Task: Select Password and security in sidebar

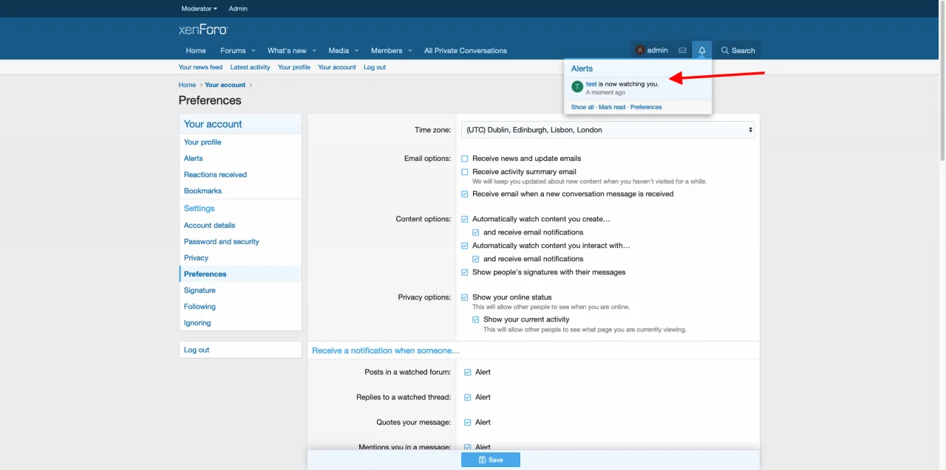Action: [222, 242]
